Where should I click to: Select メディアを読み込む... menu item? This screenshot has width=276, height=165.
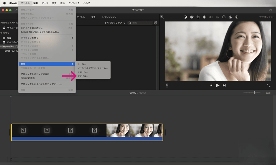[32, 28]
